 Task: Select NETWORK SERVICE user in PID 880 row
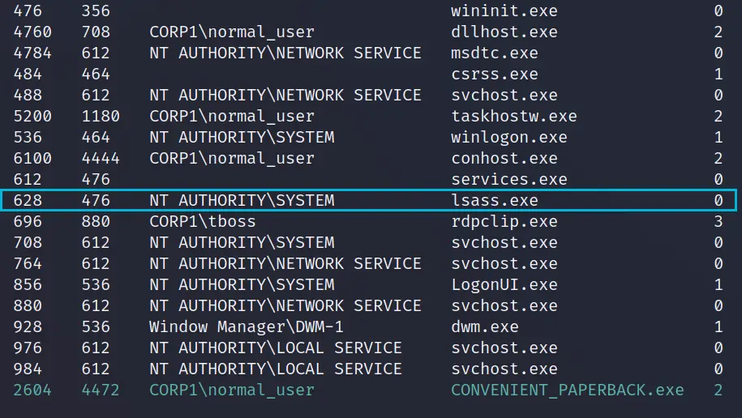(285, 305)
